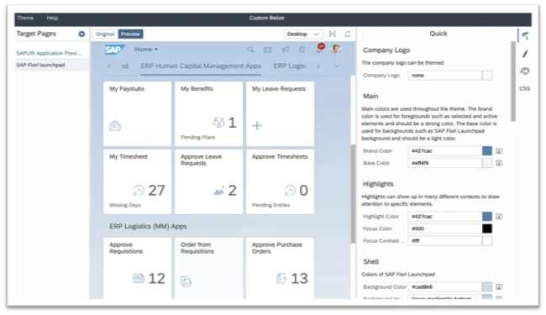
Task: Open the Approve Leave Requests tile
Action: tap(208, 181)
